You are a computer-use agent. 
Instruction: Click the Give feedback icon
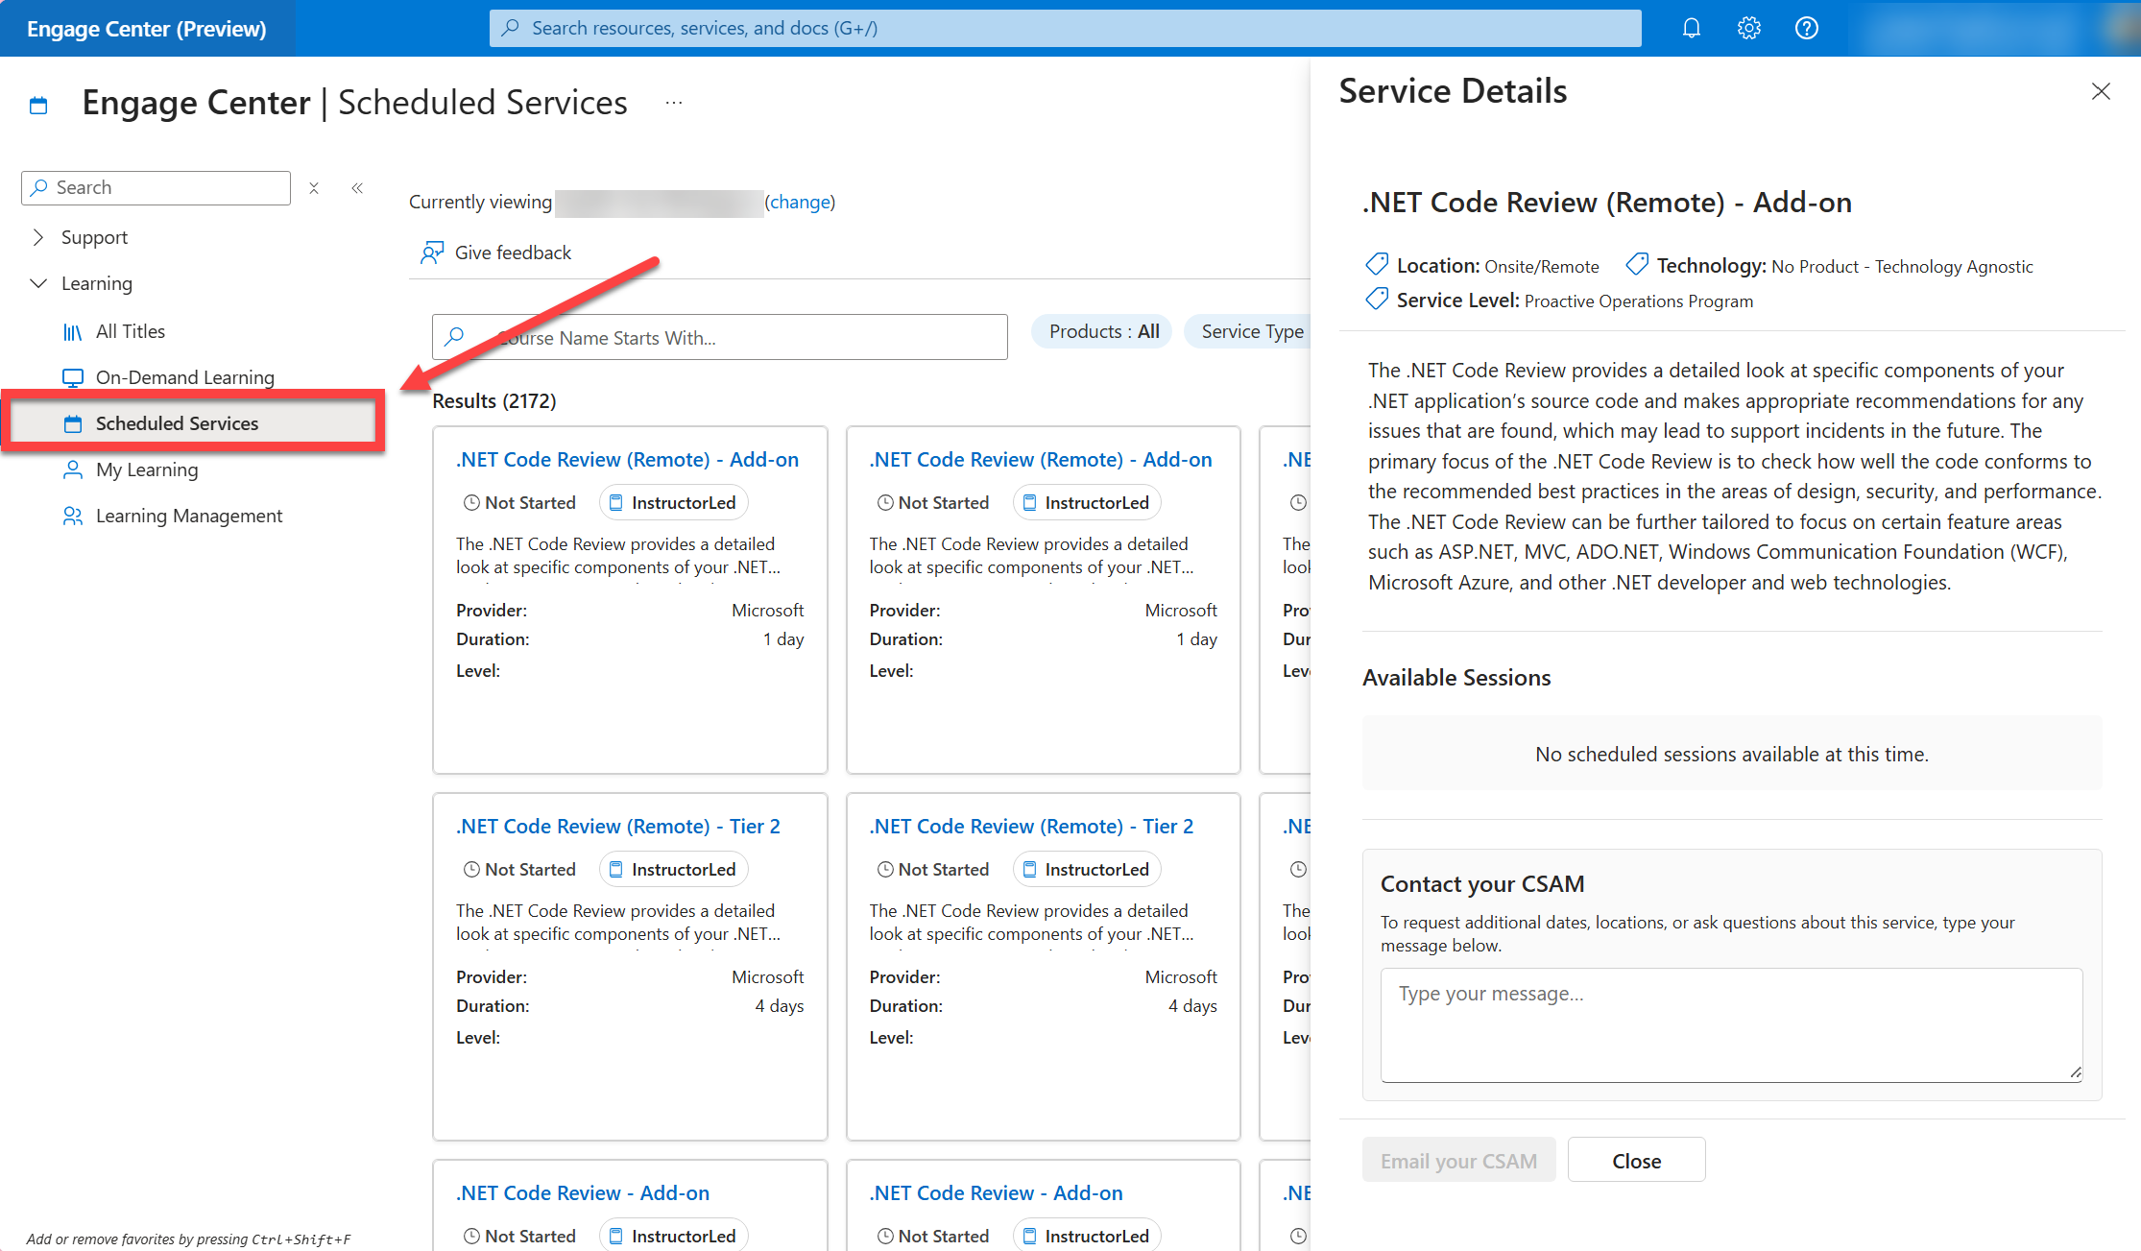(x=433, y=252)
